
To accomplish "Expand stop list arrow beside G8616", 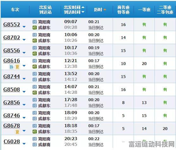I will pos(24,66).
